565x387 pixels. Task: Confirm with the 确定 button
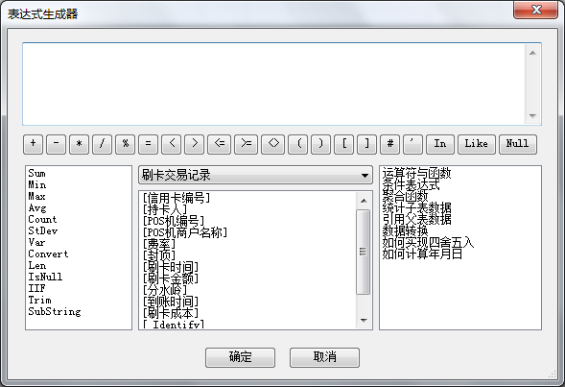click(x=241, y=357)
